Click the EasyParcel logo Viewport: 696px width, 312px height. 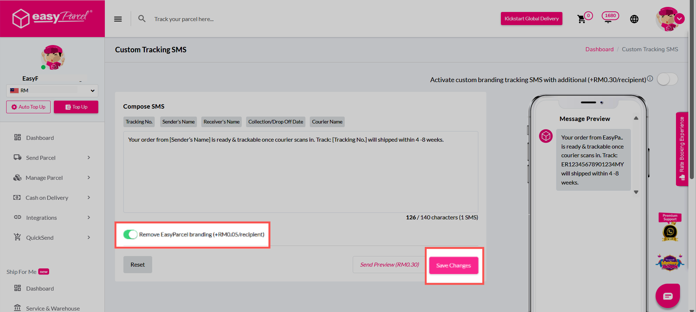(52, 18)
